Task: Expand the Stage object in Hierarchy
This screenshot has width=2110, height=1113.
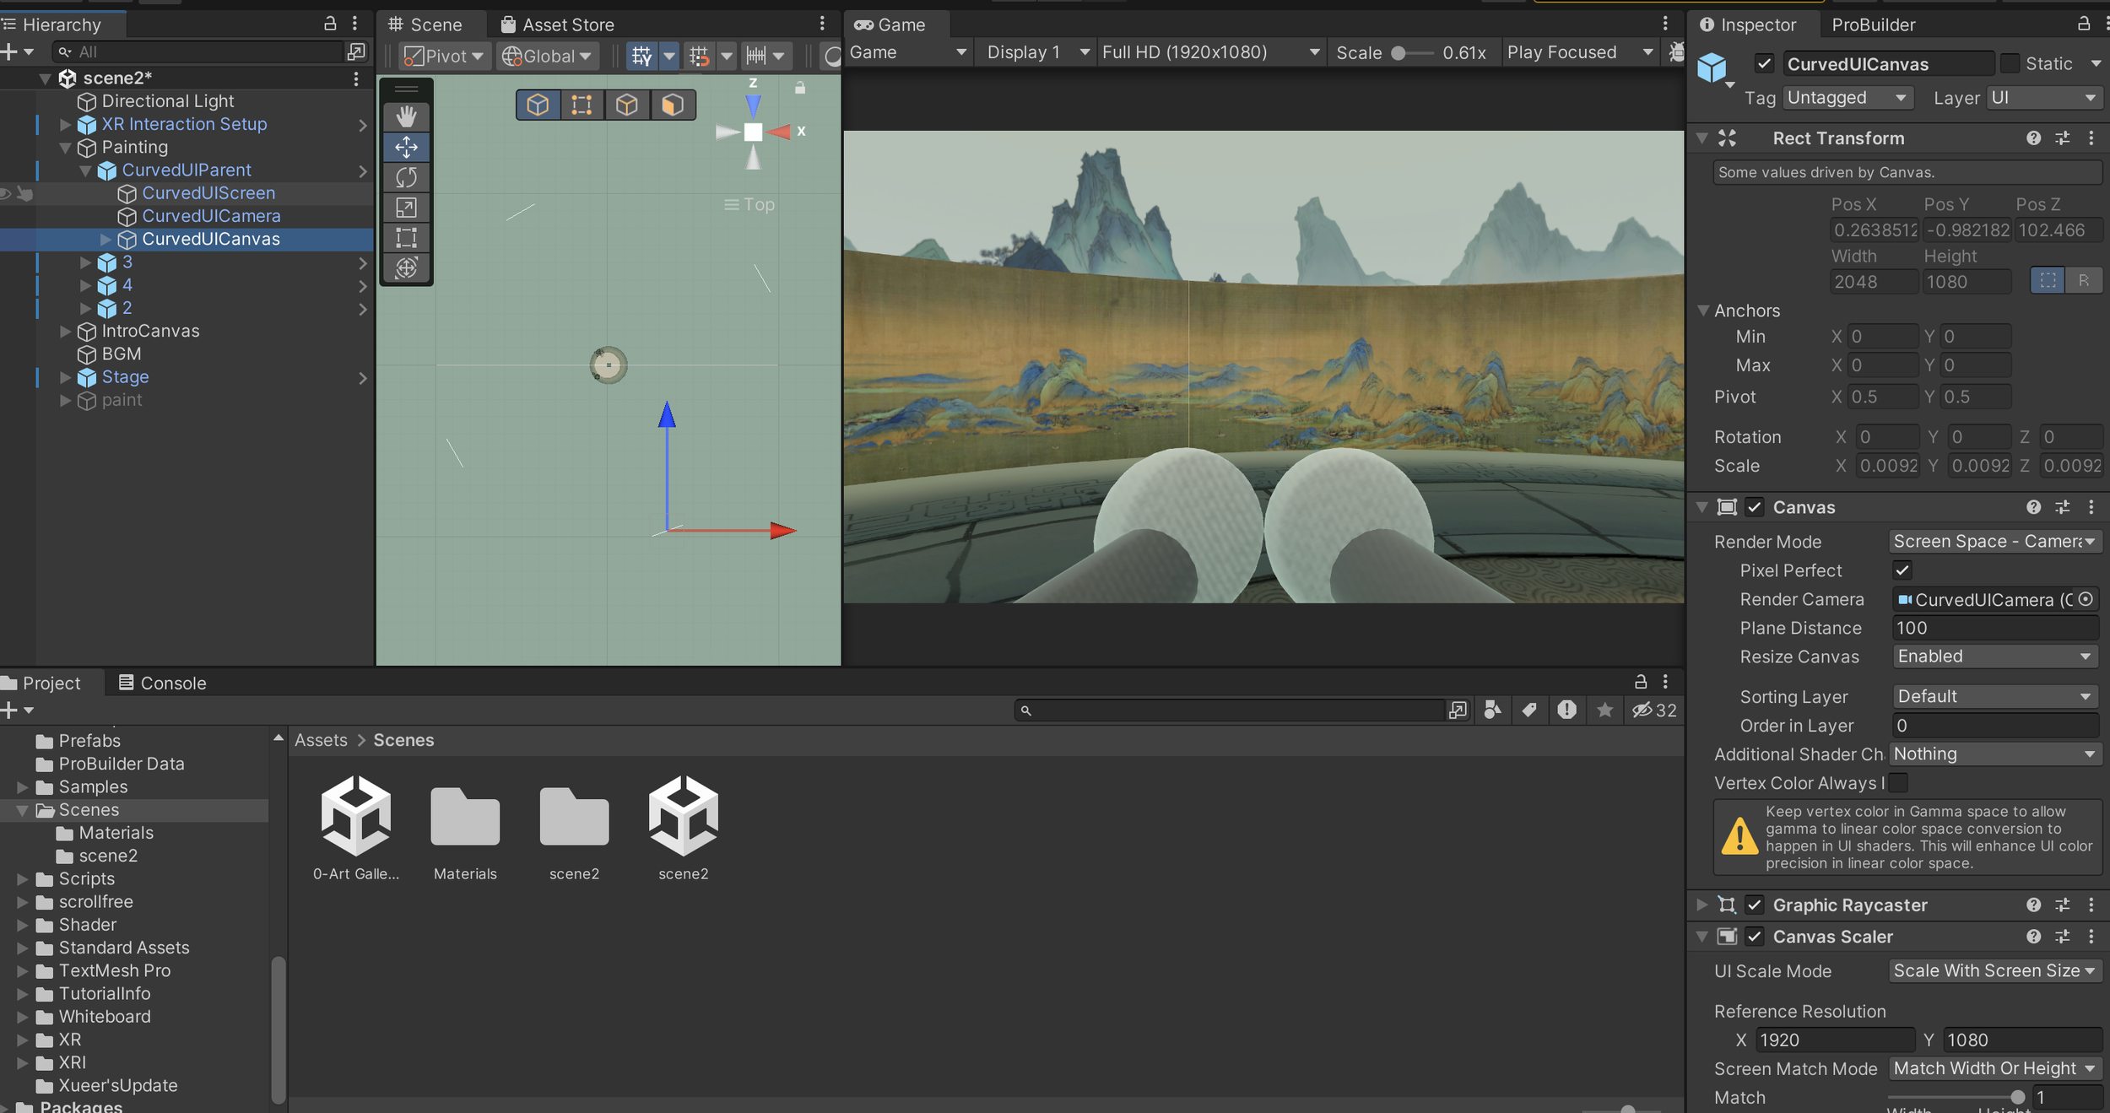Action: [65, 377]
